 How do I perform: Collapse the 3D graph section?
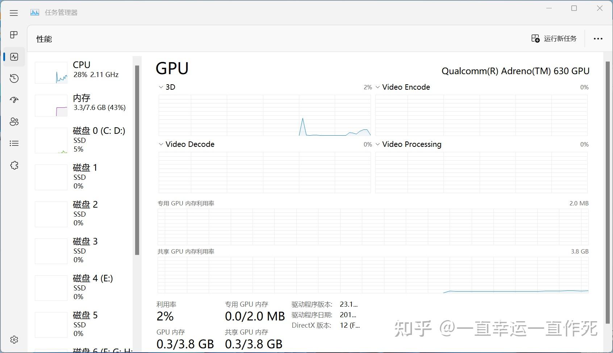coord(160,87)
